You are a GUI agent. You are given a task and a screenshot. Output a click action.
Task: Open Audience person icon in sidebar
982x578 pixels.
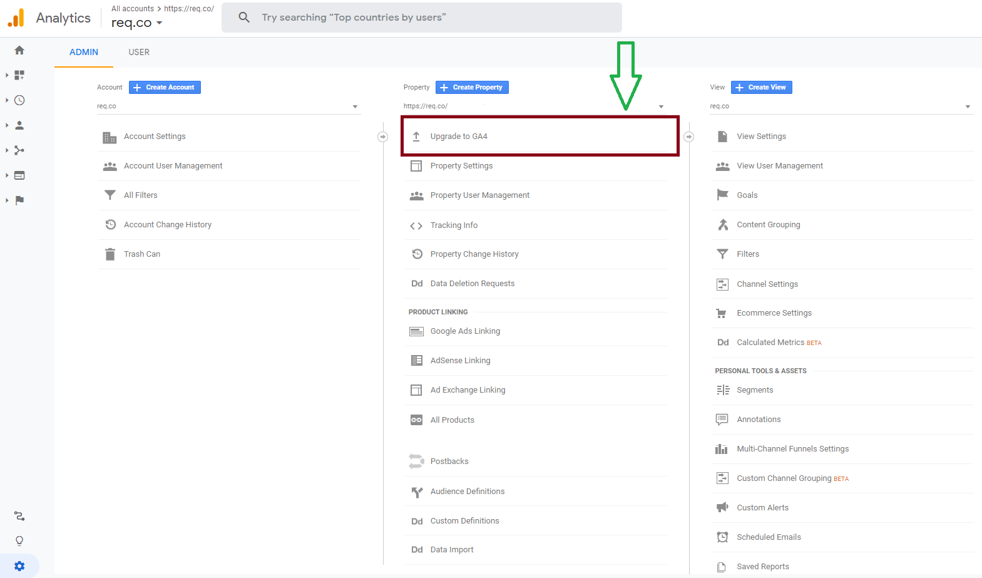(19, 125)
